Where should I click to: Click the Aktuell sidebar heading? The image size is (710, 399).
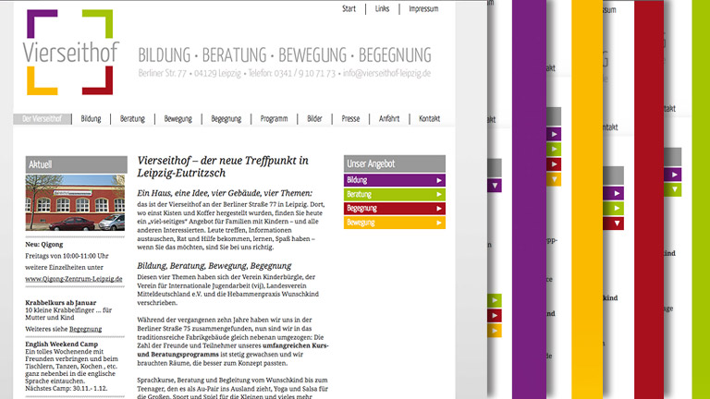click(x=76, y=164)
